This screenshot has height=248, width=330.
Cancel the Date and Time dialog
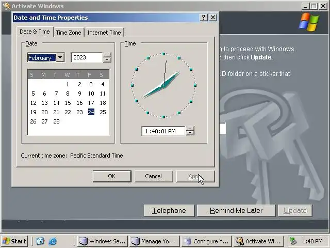click(x=154, y=176)
